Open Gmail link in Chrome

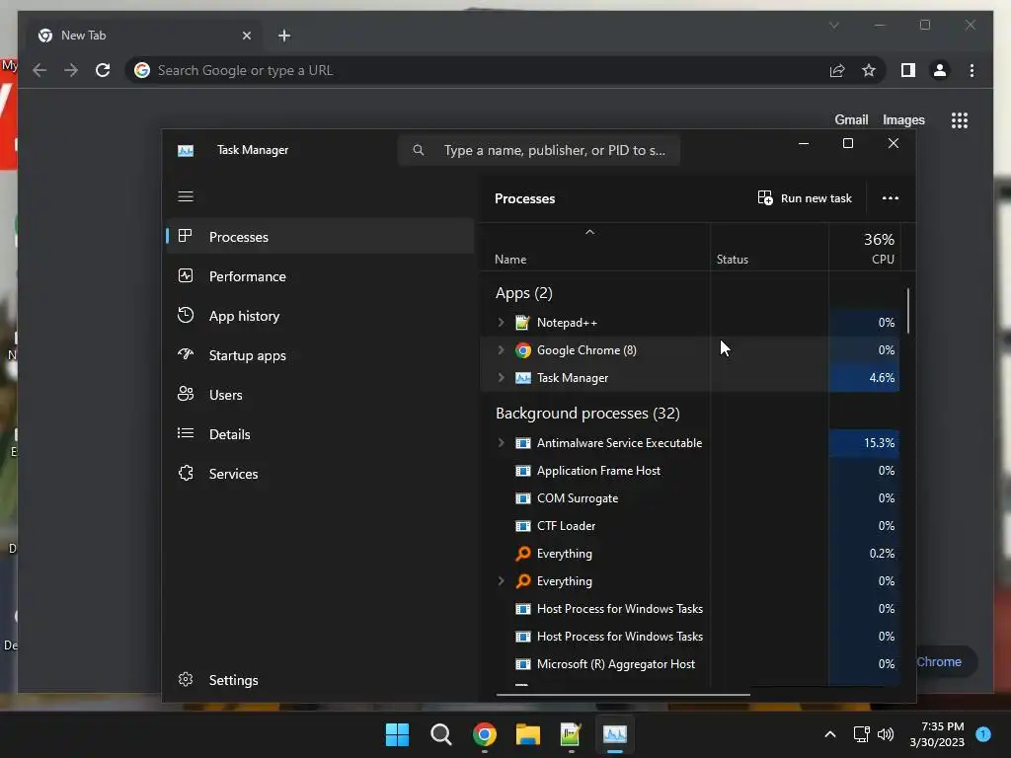click(x=851, y=119)
